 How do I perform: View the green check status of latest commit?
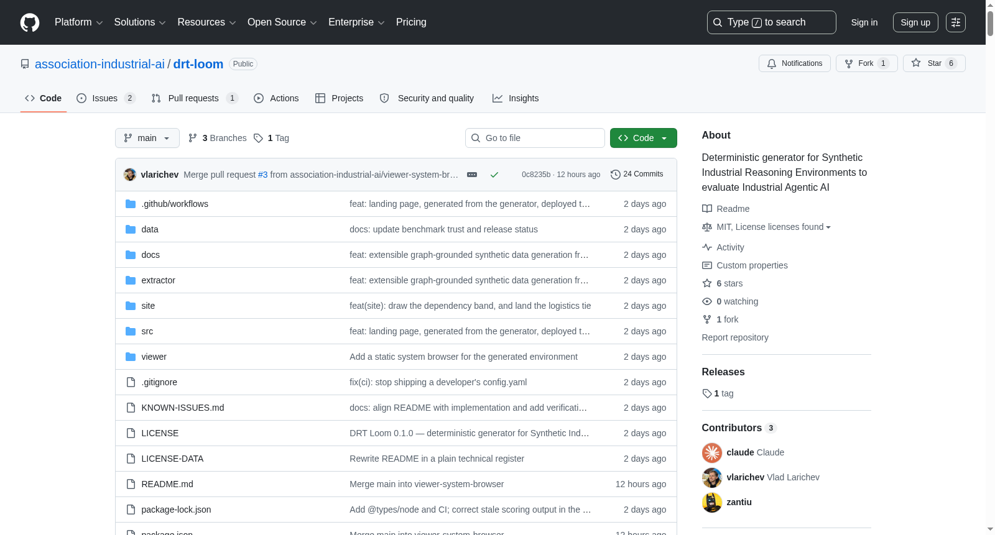[494, 175]
